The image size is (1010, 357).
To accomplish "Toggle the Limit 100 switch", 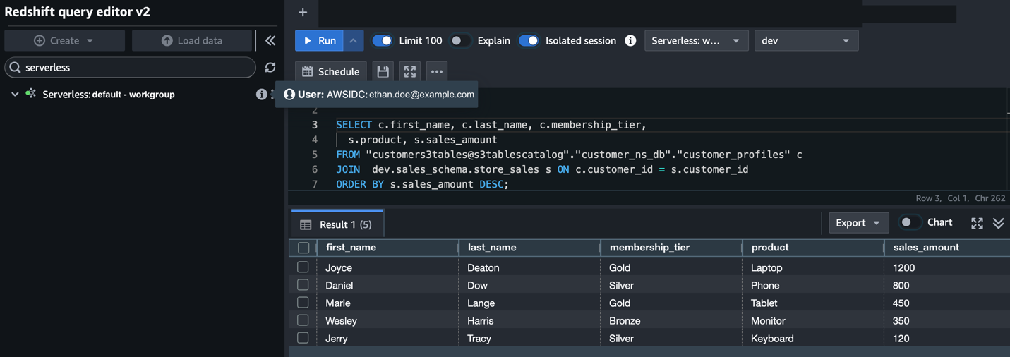I will coord(382,41).
